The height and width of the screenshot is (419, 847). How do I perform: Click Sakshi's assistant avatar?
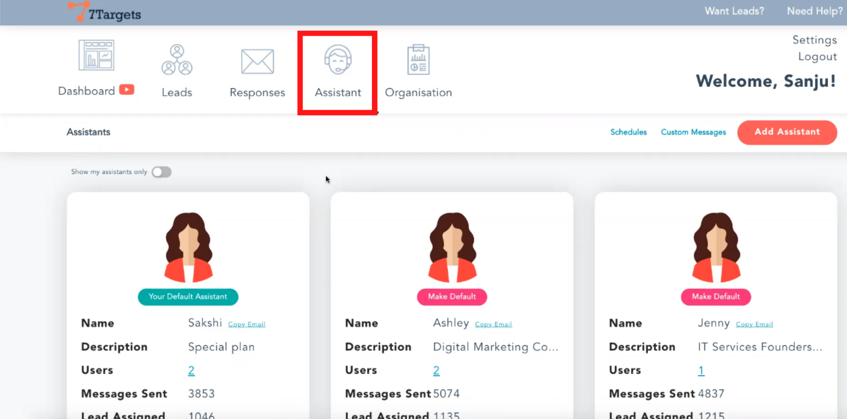point(188,247)
